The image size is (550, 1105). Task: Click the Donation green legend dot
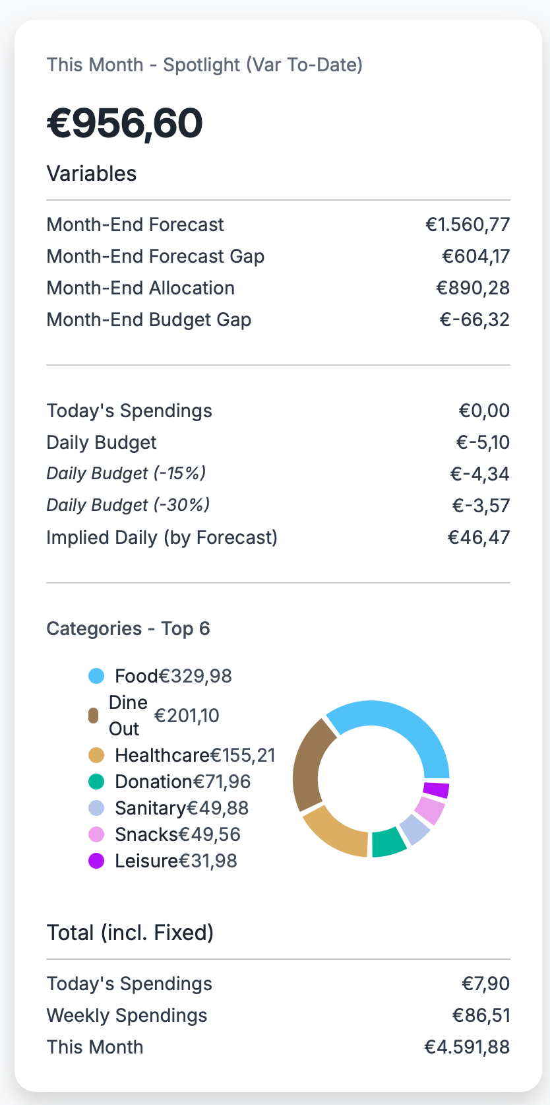(96, 782)
